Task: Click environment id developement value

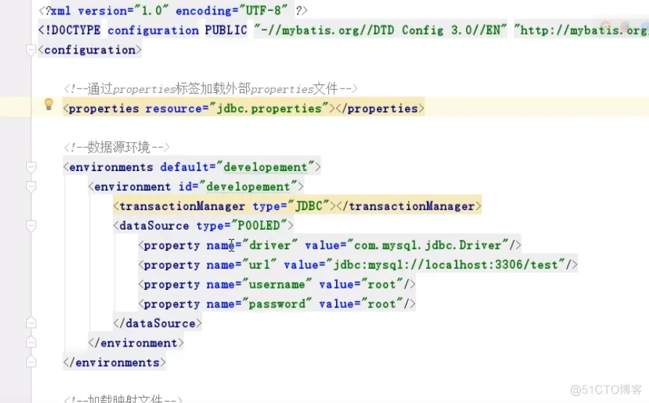Action: (x=248, y=187)
